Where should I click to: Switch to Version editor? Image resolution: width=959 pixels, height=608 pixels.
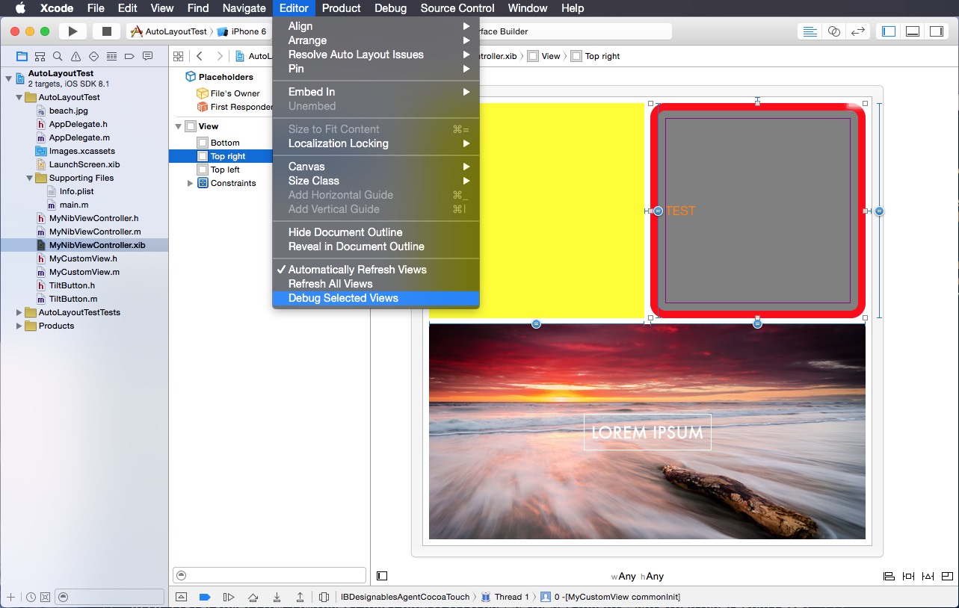858,31
